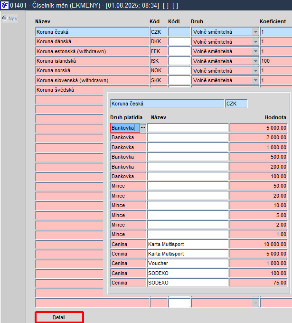Open Druh dropdown for Koruna česká
This screenshot has height=323, width=292.
255,32
